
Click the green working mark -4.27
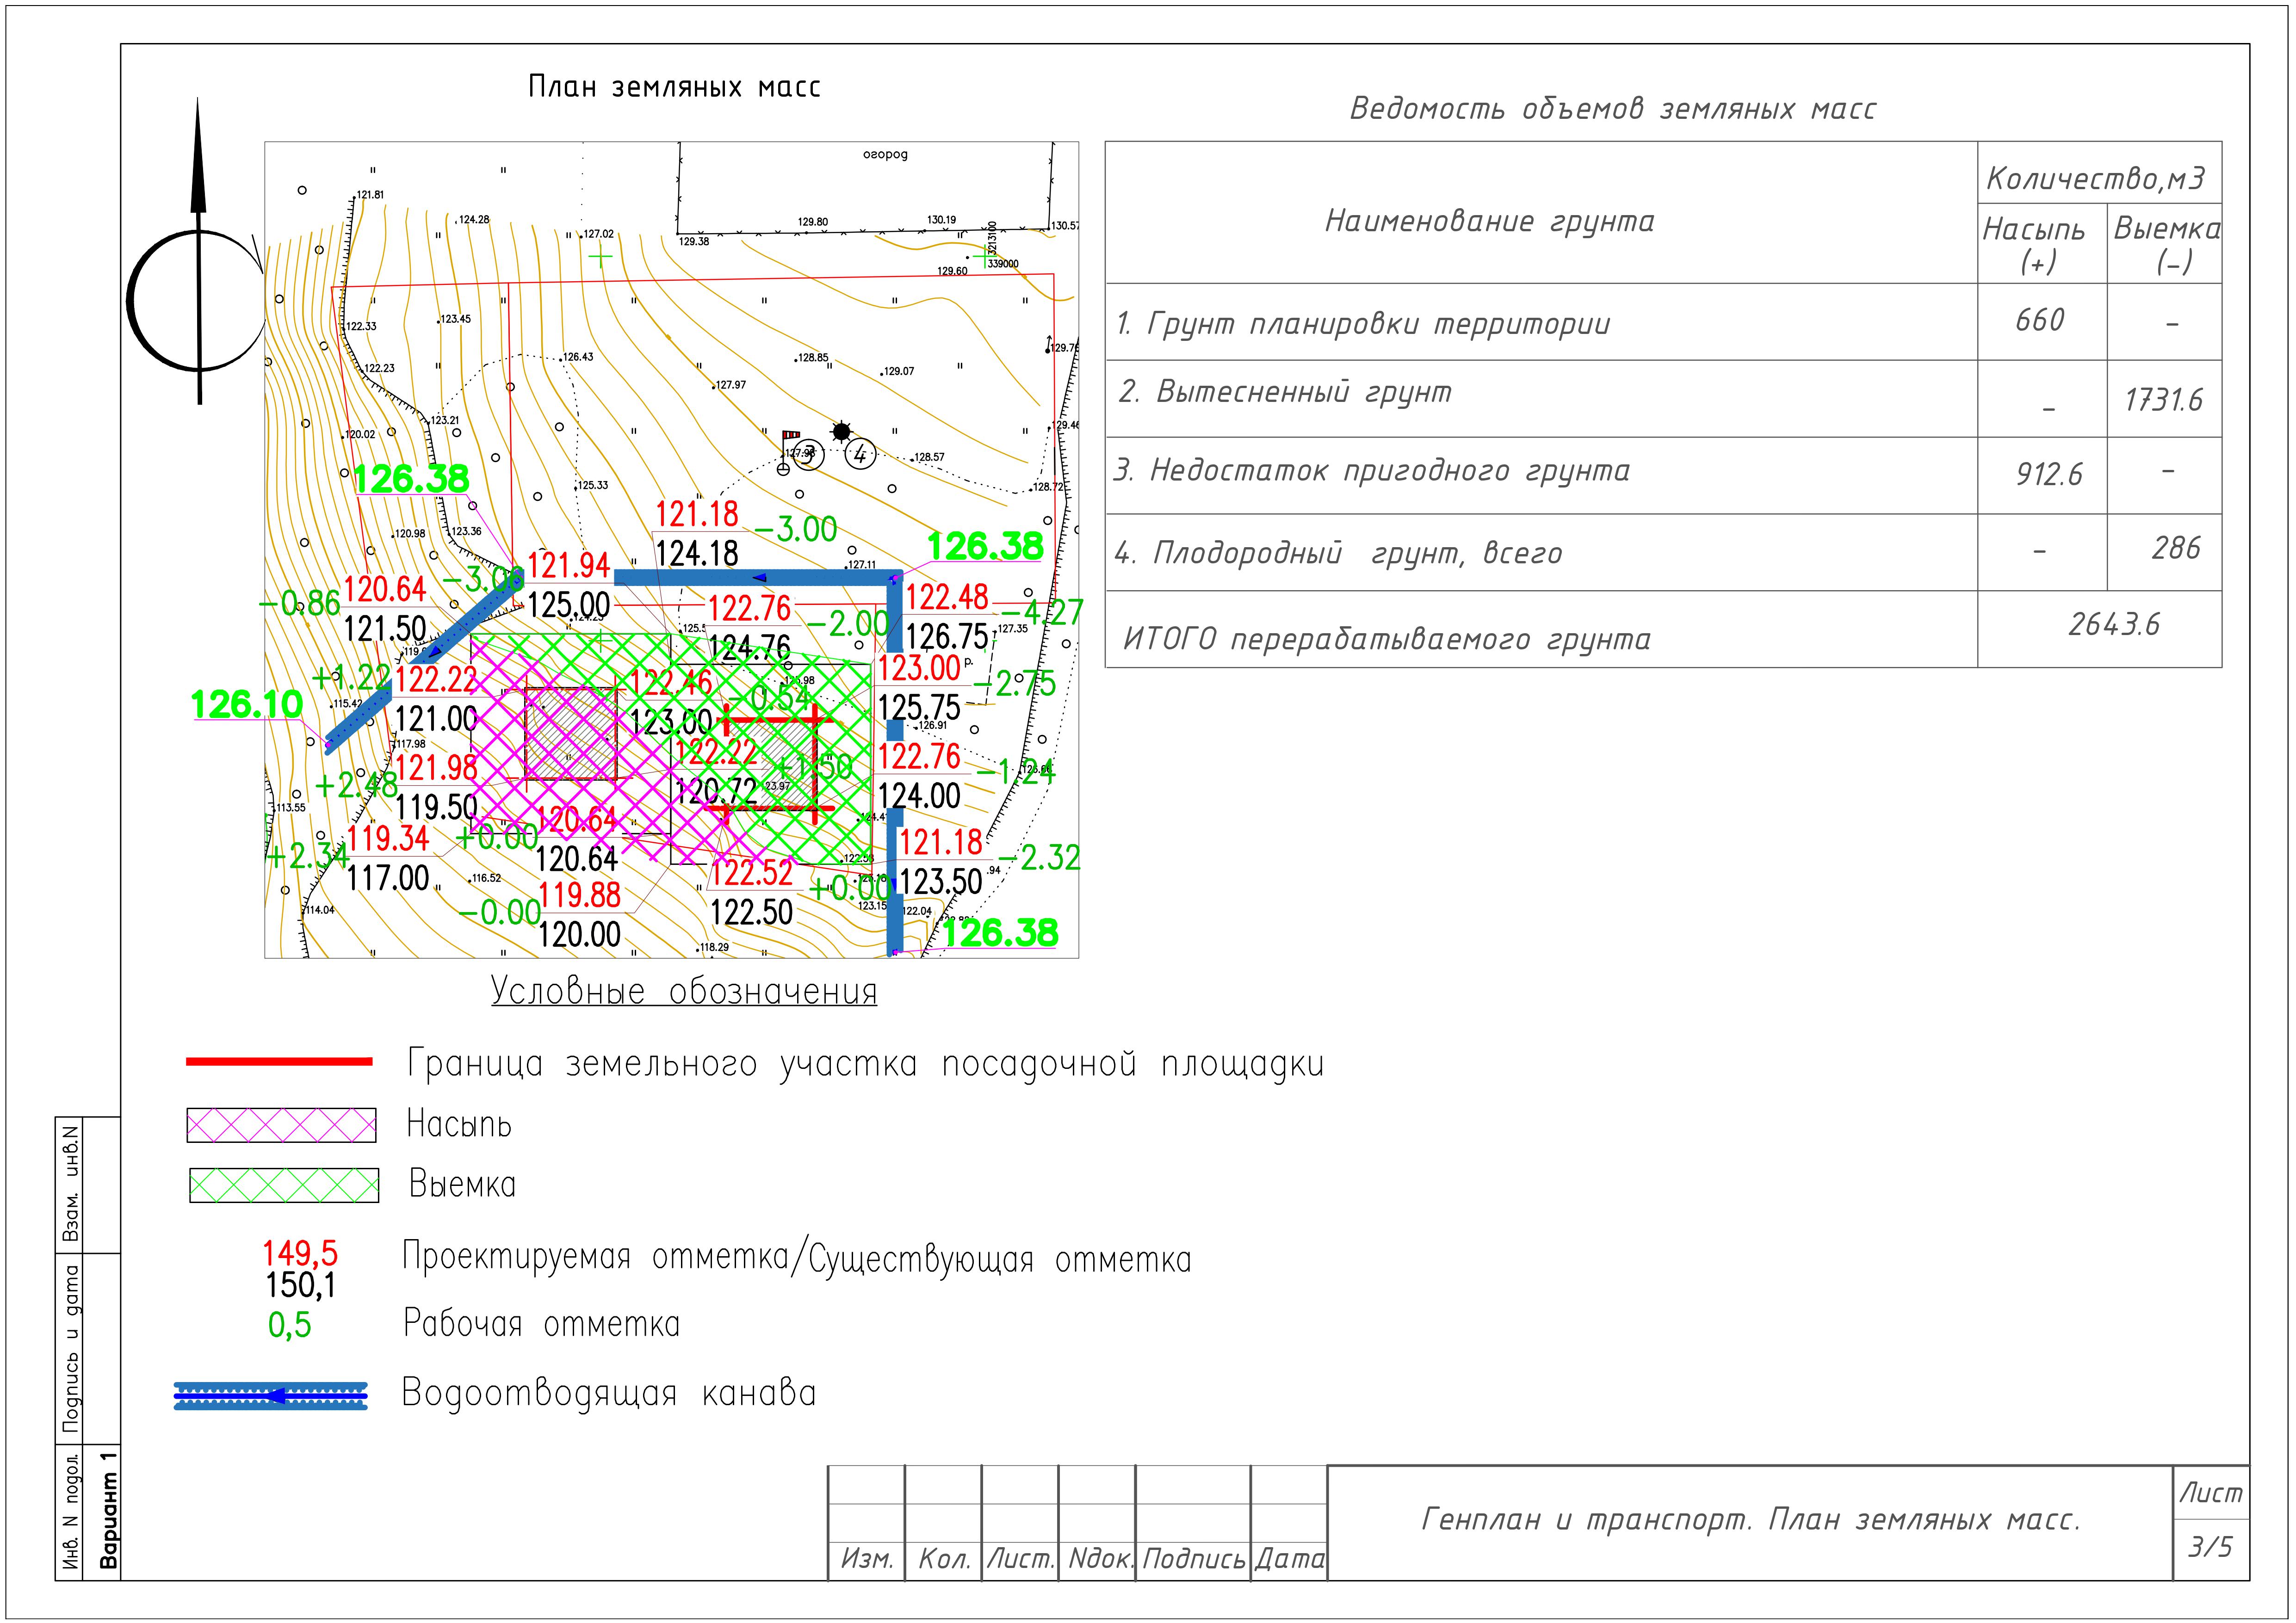(1041, 612)
